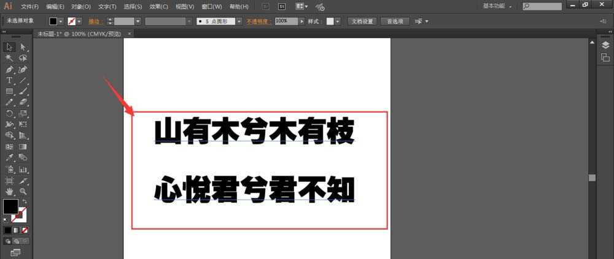The width and height of the screenshot is (614, 259).
Task: Click the large black fill swatch
Action: tap(10, 207)
